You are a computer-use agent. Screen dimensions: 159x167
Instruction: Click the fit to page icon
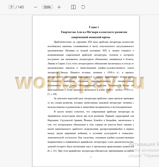[x=73, y=7]
